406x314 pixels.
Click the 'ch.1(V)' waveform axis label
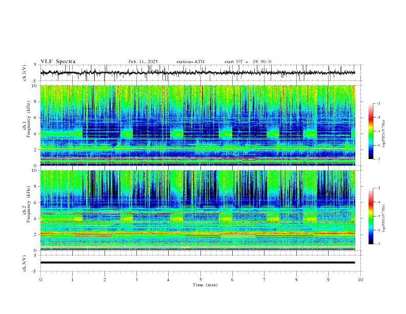[25, 73]
